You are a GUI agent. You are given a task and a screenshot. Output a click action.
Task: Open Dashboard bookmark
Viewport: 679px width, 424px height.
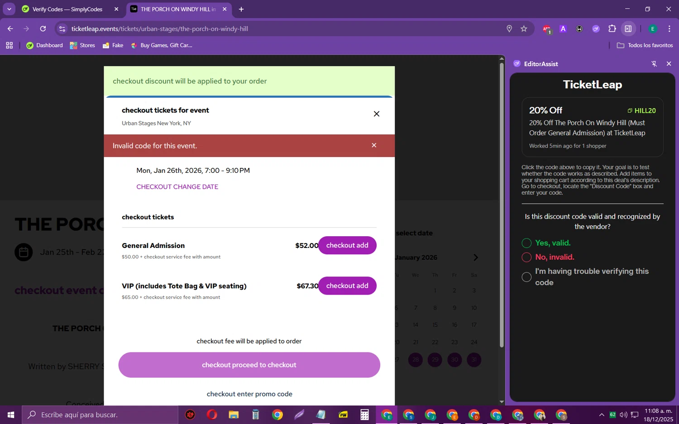pyautogui.click(x=44, y=45)
